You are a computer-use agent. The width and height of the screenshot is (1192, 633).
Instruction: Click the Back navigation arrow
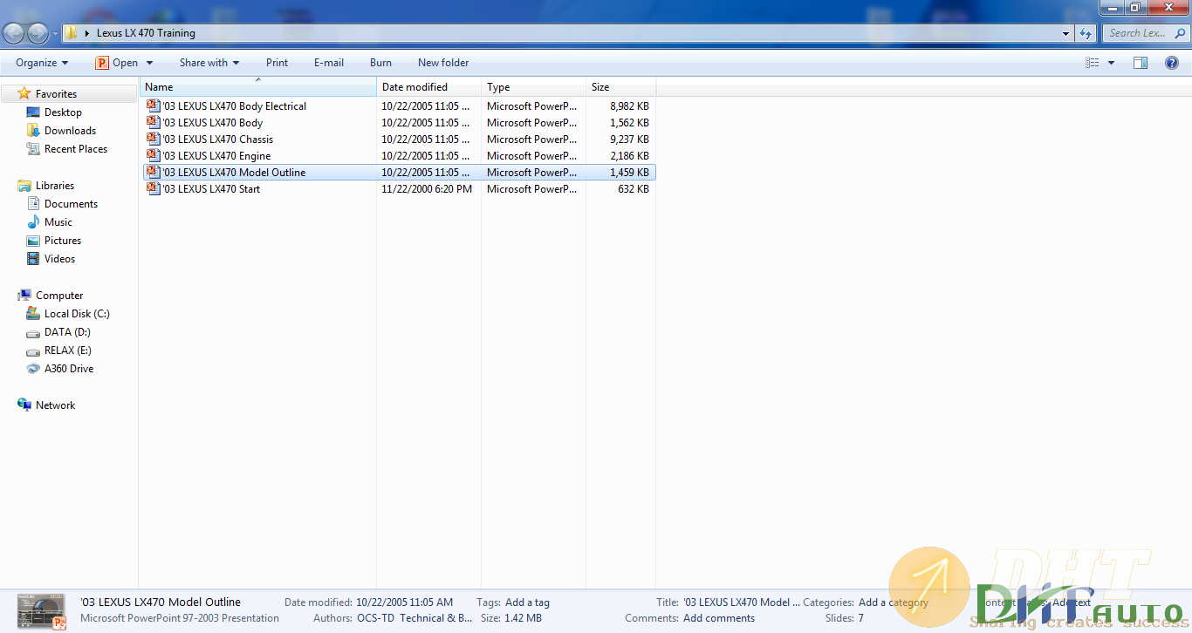[14, 33]
